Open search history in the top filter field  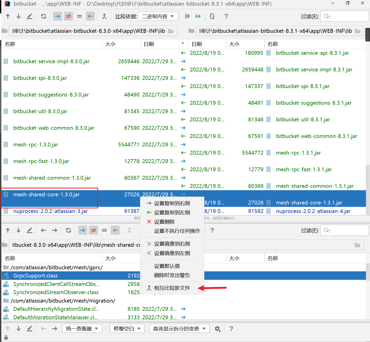click(x=327, y=16)
